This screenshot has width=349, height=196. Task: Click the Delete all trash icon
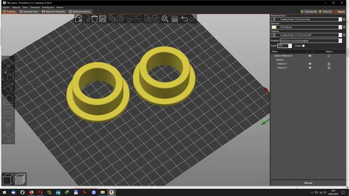tap(94, 19)
